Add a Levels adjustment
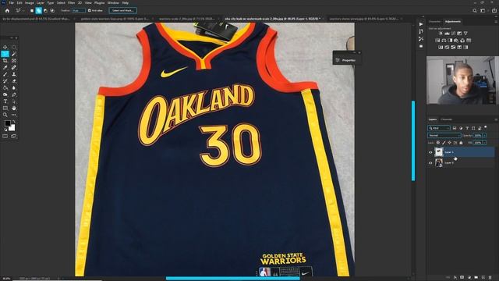 coord(447,34)
